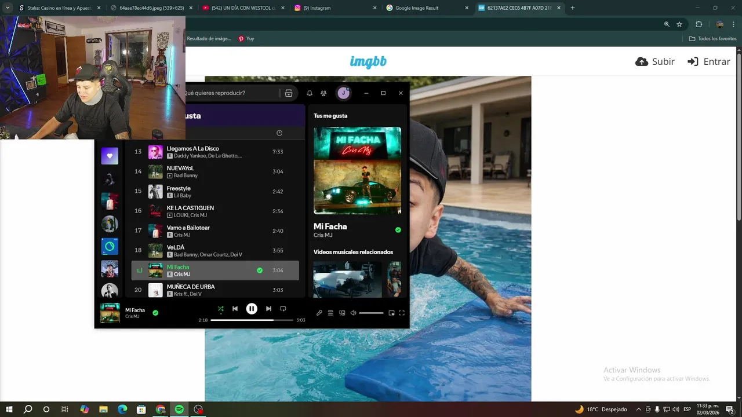Skip to previous track in Spotify

[x=235, y=309]
